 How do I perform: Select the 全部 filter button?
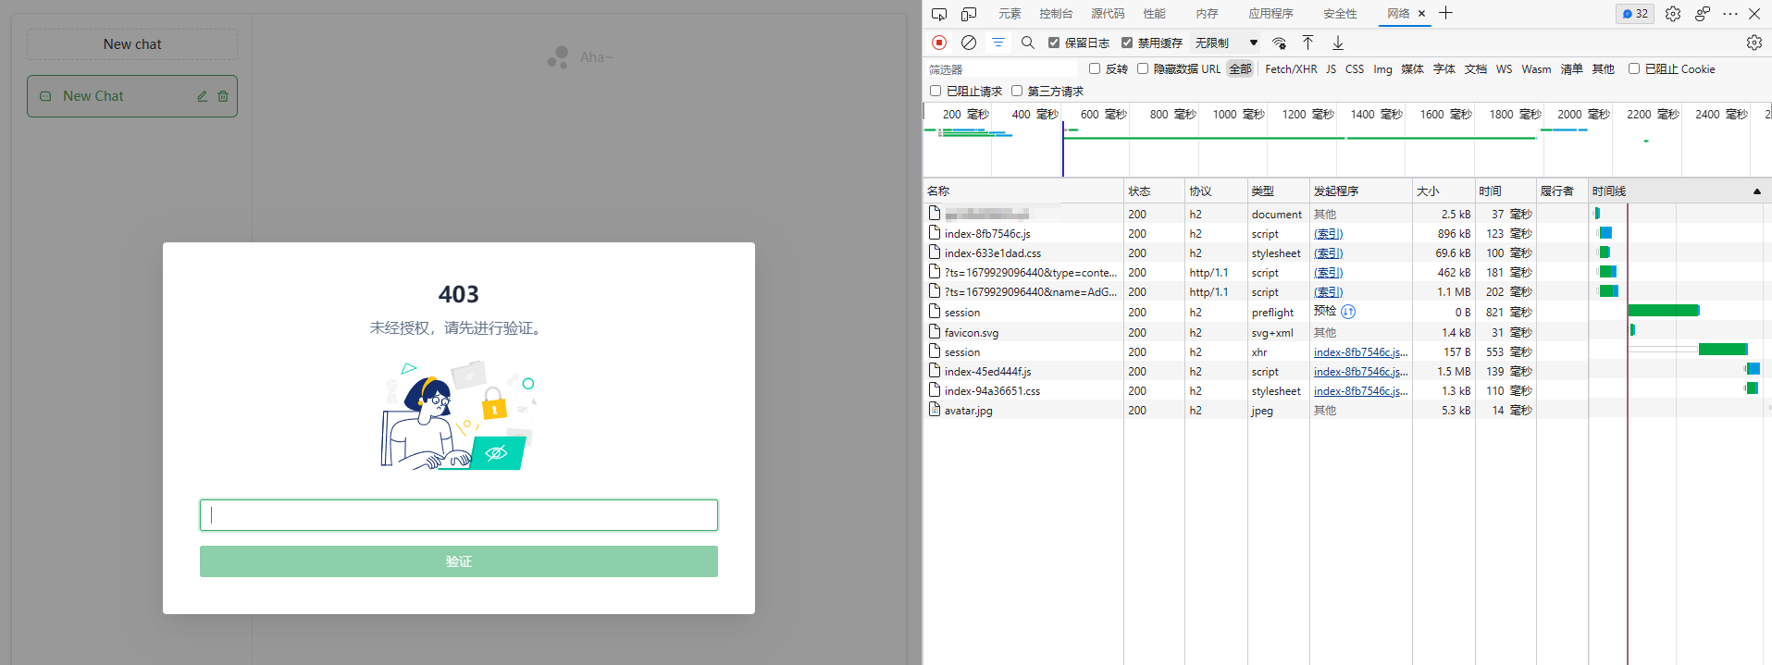pyautogui.click(x=1240, y=69)
